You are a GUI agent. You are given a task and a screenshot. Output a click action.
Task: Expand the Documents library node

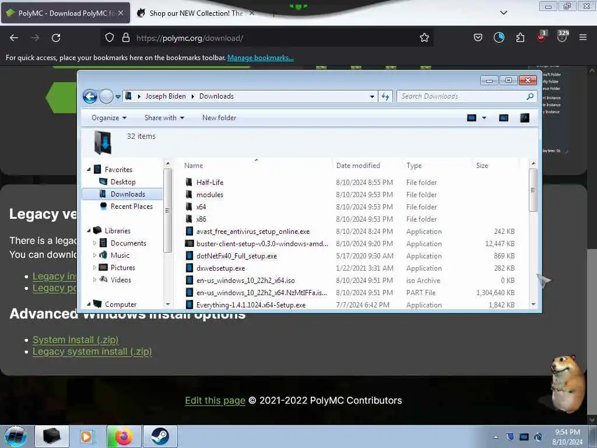click(x=94, y=243)
